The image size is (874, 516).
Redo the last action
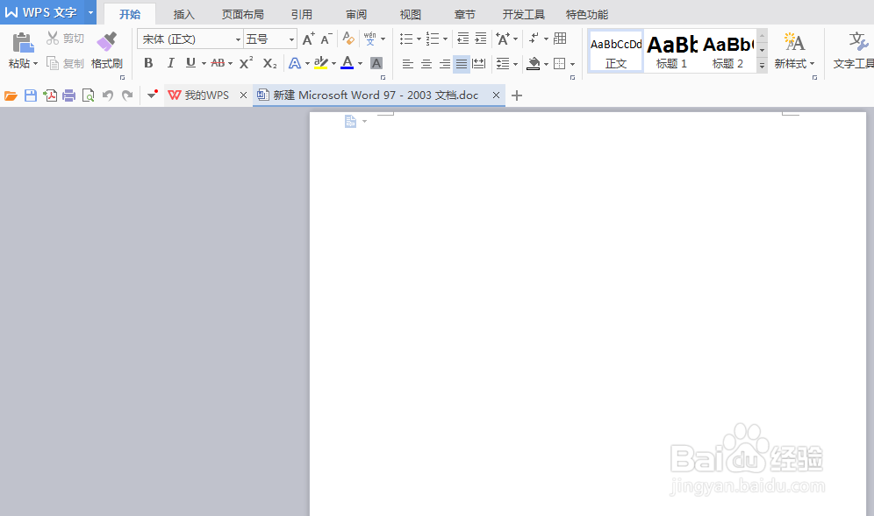coord(127,95)
